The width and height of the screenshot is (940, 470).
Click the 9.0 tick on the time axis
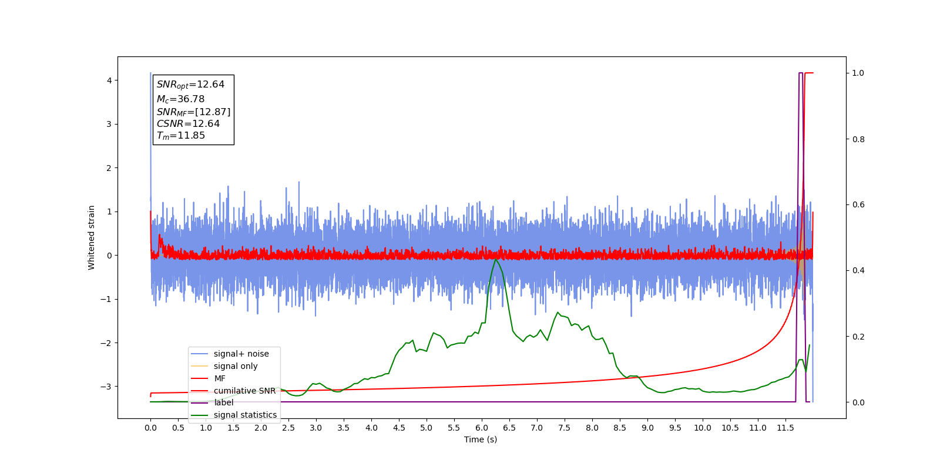(647, 428)
